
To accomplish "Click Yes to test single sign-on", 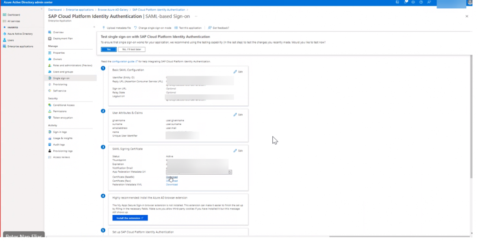I will pyautogui.click(x=109, y=50).
